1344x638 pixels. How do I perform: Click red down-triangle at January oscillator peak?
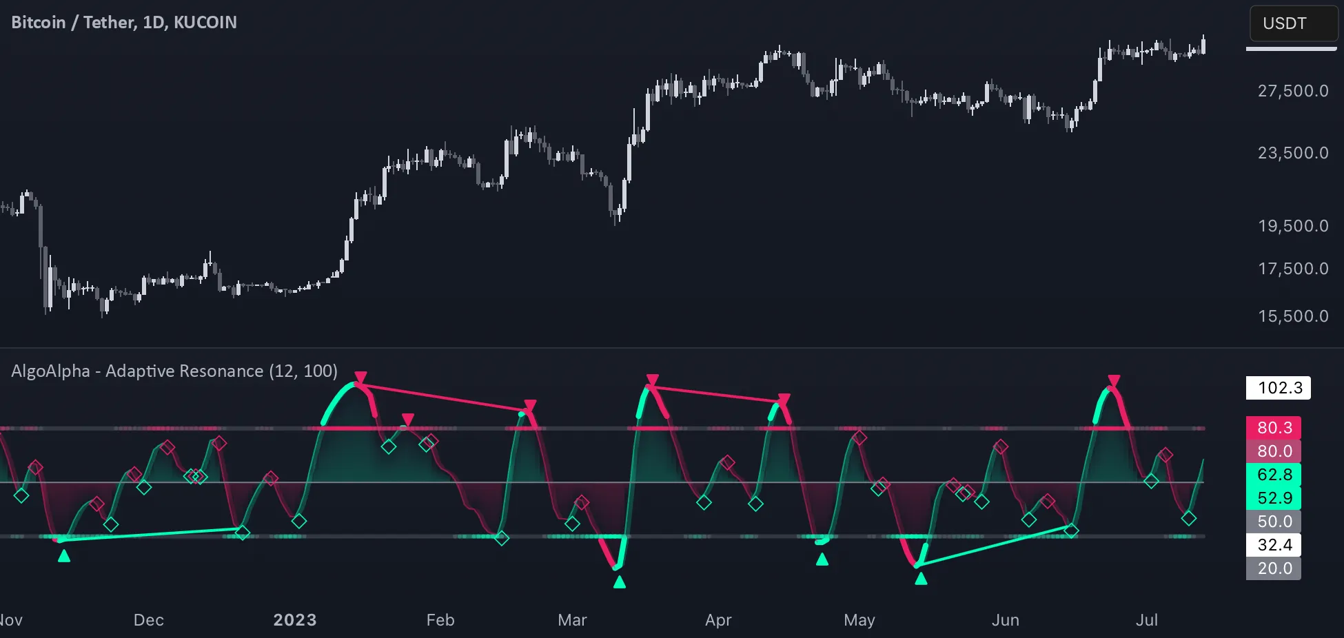tap(360, 378)
